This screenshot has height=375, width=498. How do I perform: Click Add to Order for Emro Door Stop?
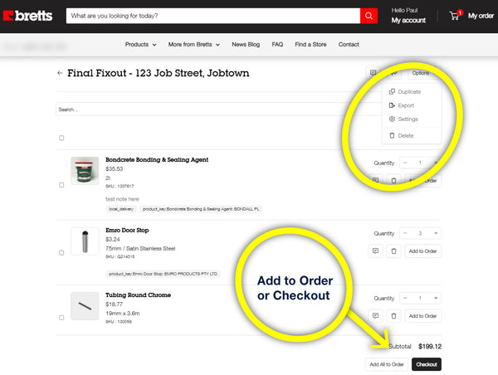click(x=422, y=251)
